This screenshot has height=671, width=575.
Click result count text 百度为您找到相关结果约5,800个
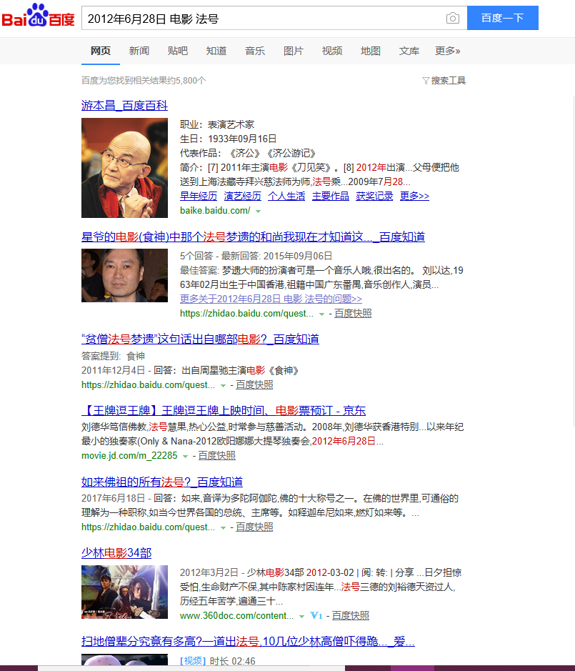[144, 81]
